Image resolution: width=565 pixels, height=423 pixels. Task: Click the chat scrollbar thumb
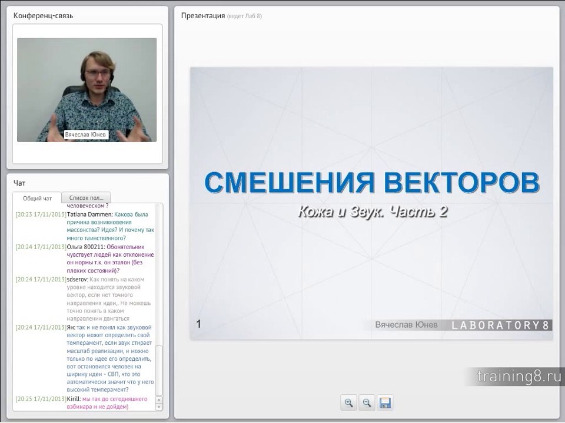click(158, 371)
